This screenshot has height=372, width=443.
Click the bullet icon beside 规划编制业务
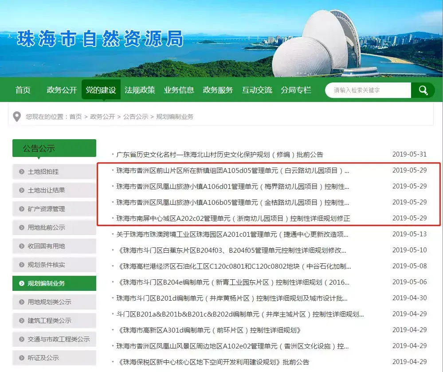pyautogui.click(x=21, y=283)
